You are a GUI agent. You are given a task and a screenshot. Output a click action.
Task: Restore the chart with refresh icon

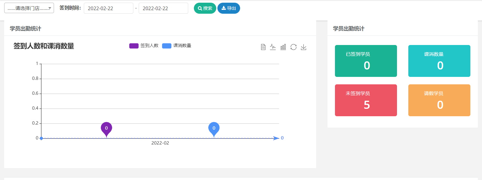point(293,47)
